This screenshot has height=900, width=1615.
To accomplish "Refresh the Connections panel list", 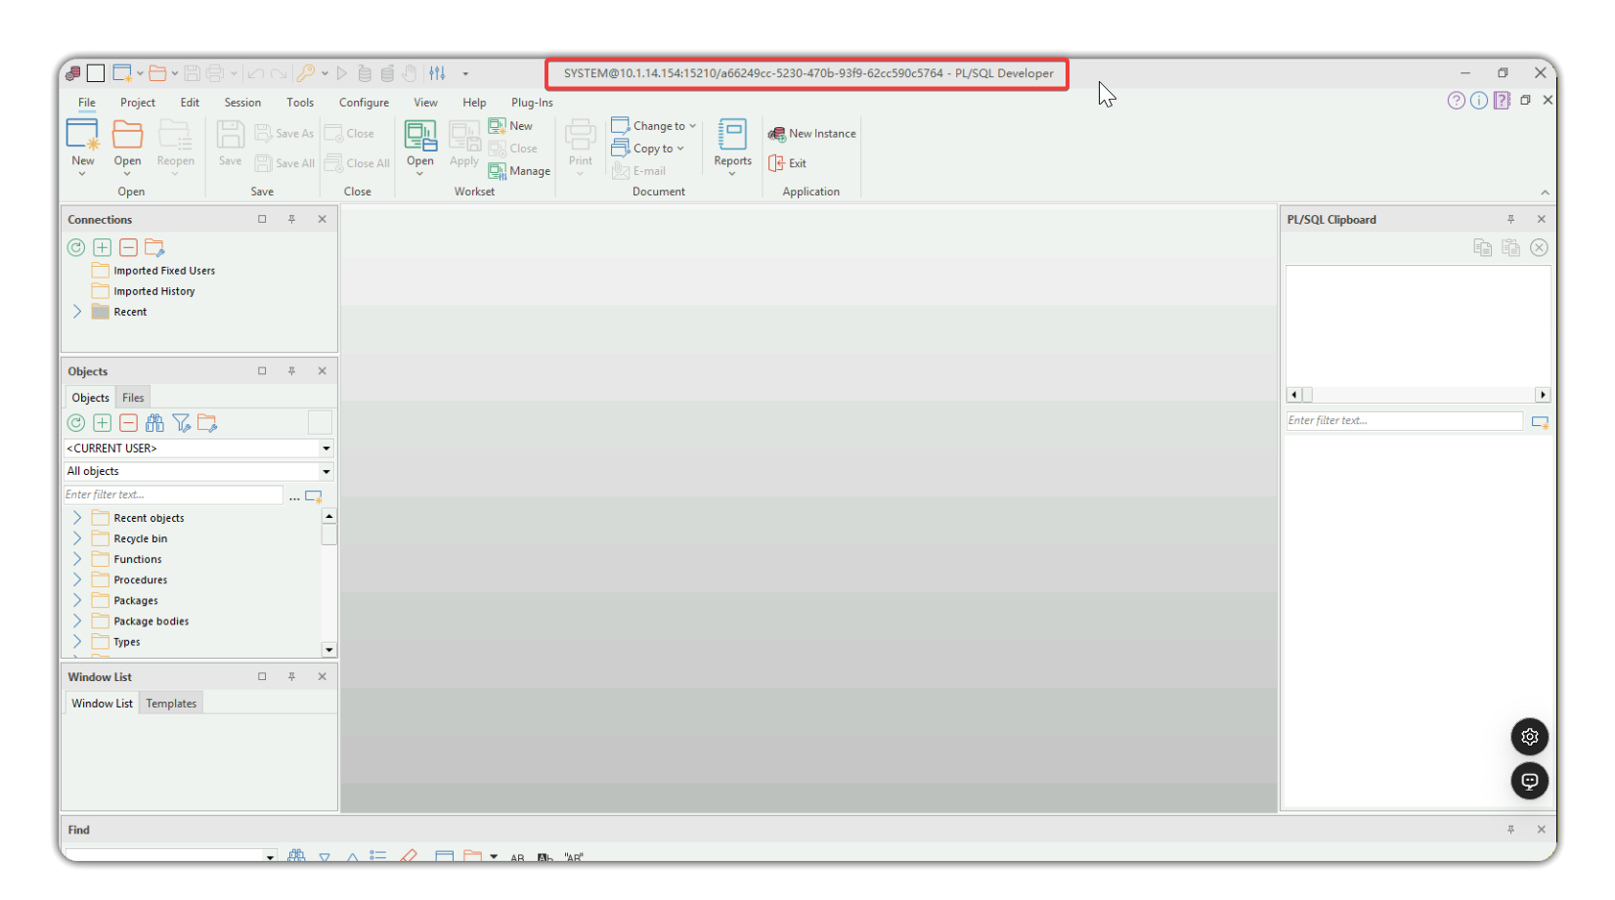I will click(x=76, y=248).
